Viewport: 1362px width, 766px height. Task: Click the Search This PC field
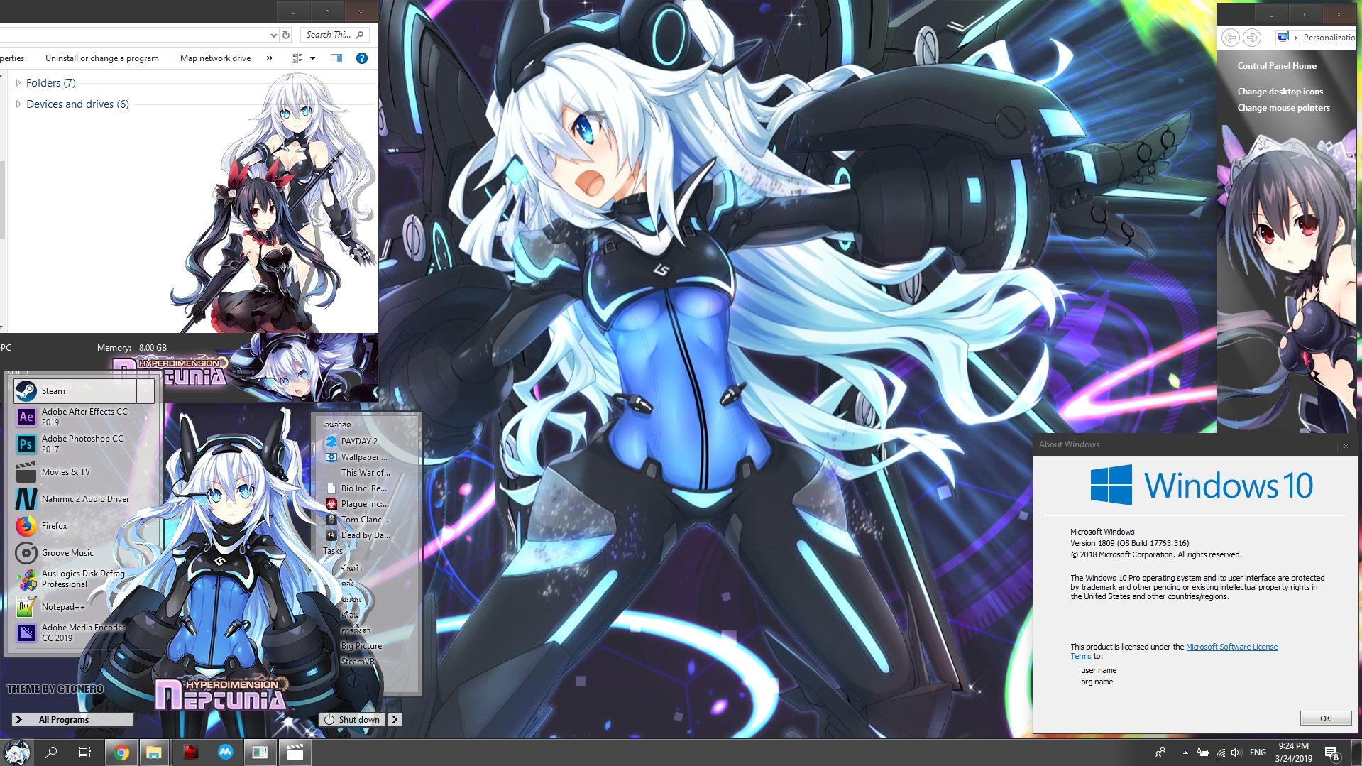335,35
